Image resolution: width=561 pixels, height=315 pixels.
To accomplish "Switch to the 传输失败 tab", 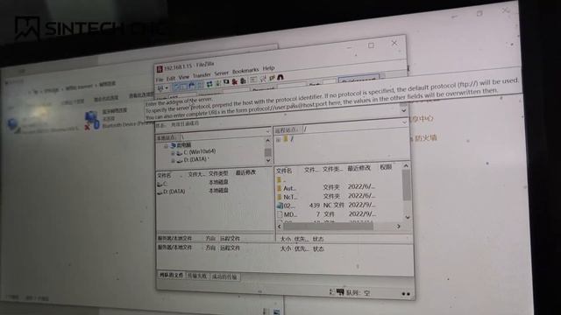I will click(x=197, y=276).
